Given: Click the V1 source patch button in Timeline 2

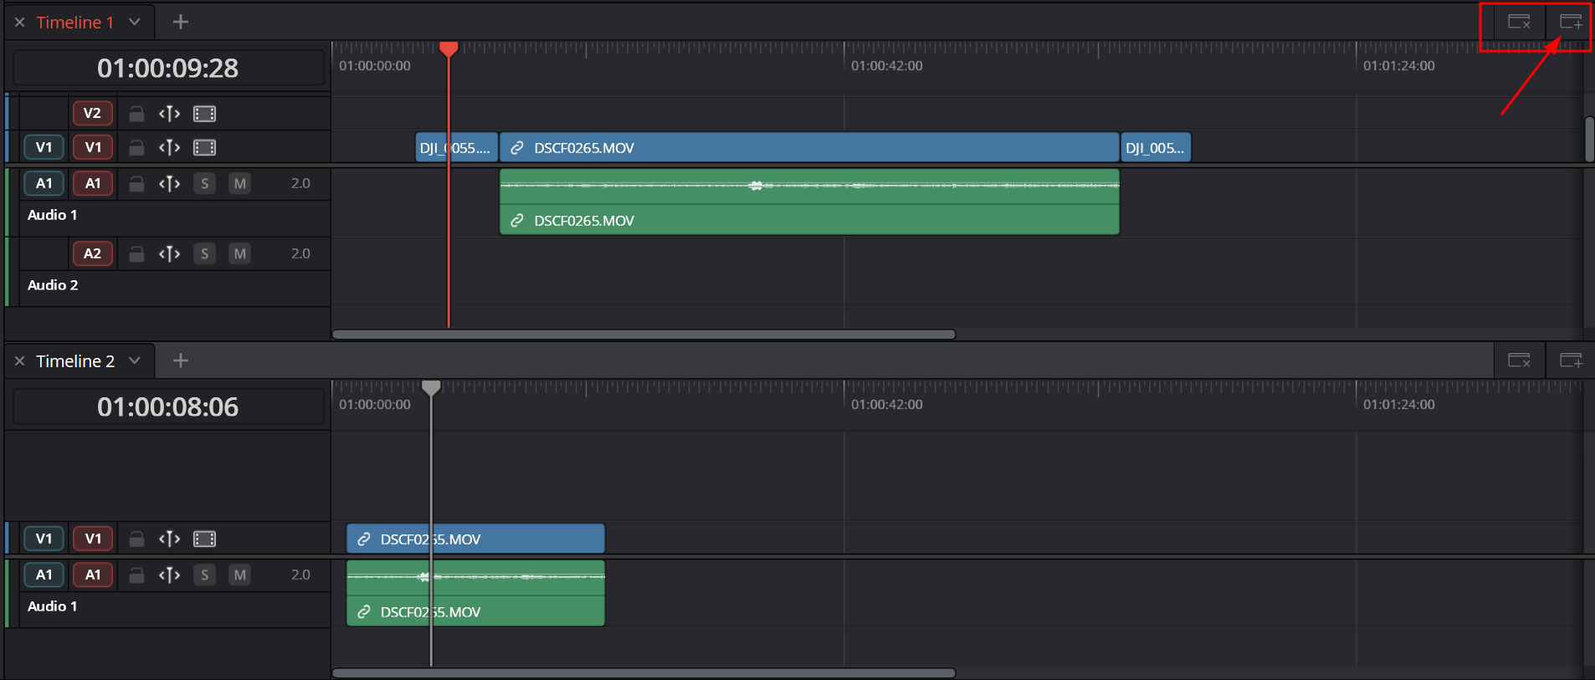Looking at the screenshot, I should (x=44, y=539).
